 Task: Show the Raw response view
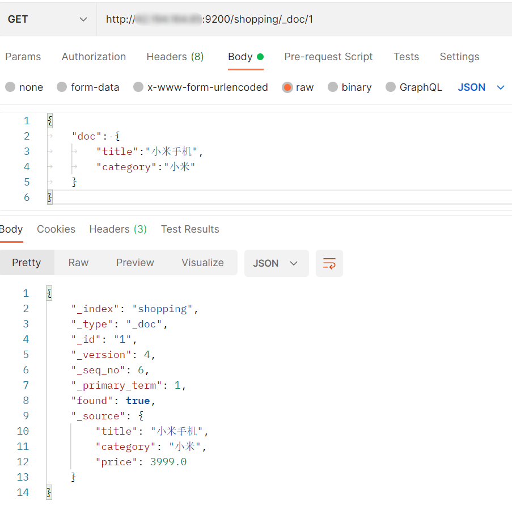point(78,263)
